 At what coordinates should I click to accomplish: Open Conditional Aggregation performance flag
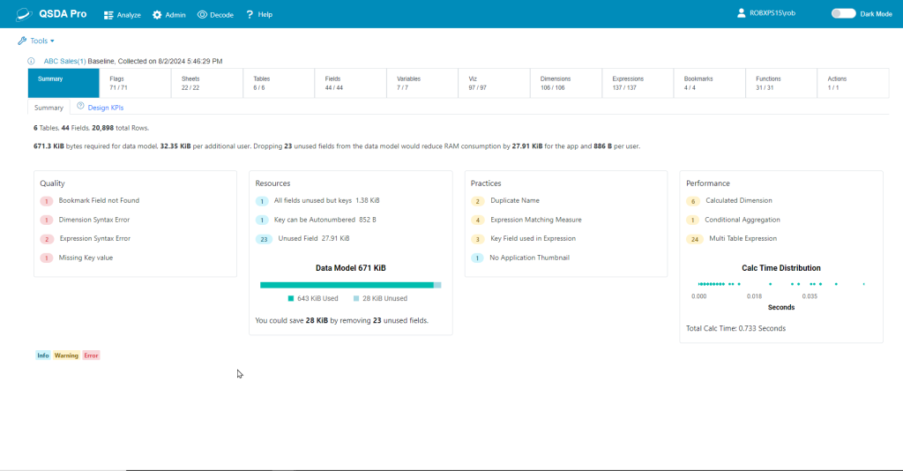[743, 220]
